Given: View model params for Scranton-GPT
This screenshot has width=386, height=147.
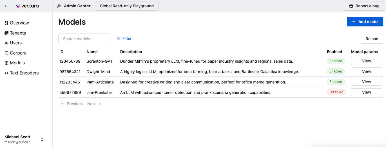Looking at the screenshot, I should click(366, 61).
